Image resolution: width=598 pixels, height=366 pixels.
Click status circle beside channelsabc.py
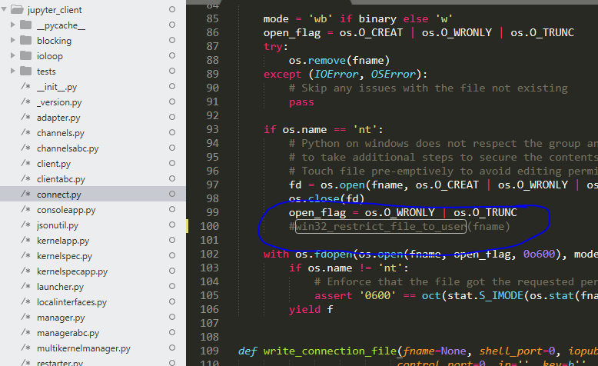(172, 148)
